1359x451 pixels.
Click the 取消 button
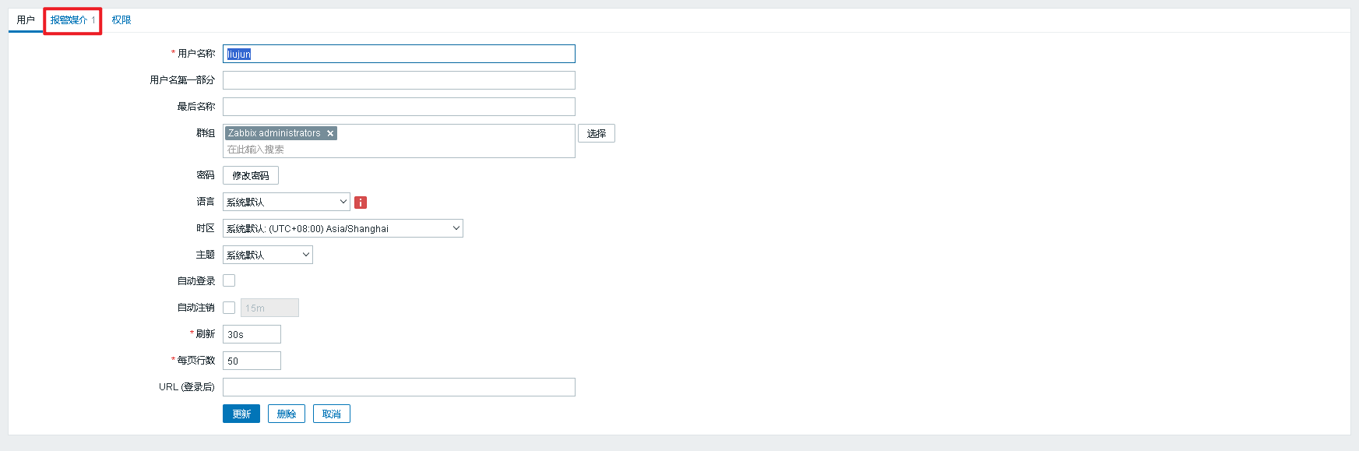tap(332, 414)
